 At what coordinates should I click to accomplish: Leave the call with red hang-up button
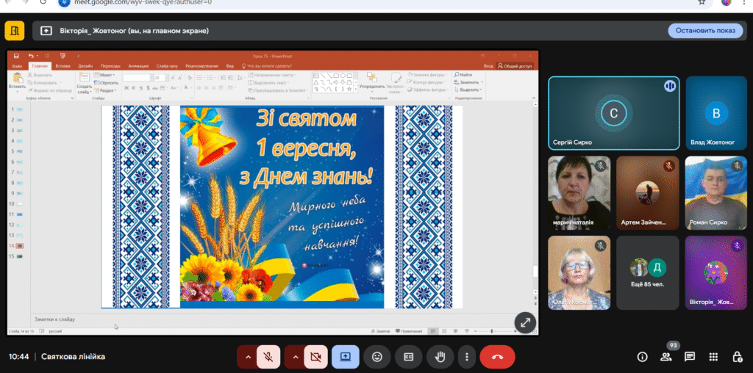(x=497, y=357)
